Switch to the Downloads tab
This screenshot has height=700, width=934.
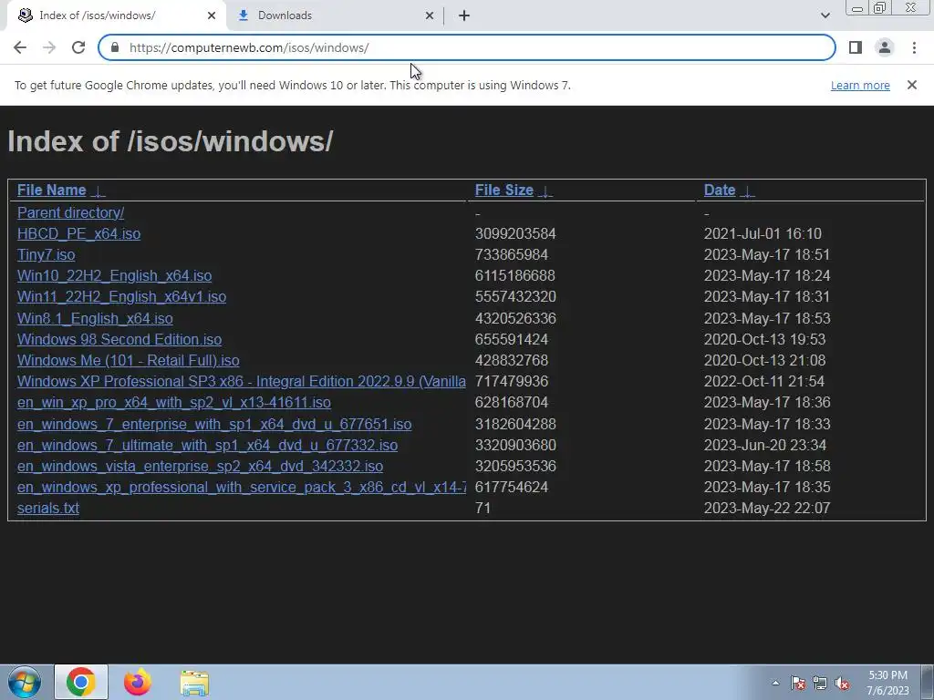point(336,15)
